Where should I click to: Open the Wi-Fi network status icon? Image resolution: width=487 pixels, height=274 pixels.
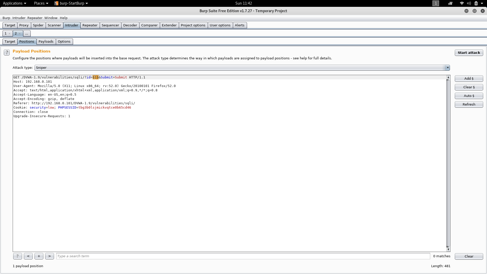point(462,3)
